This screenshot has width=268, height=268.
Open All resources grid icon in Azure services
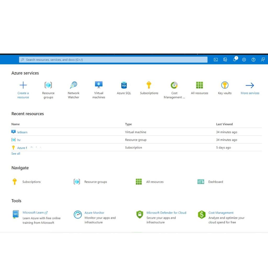tap(199, 85)
